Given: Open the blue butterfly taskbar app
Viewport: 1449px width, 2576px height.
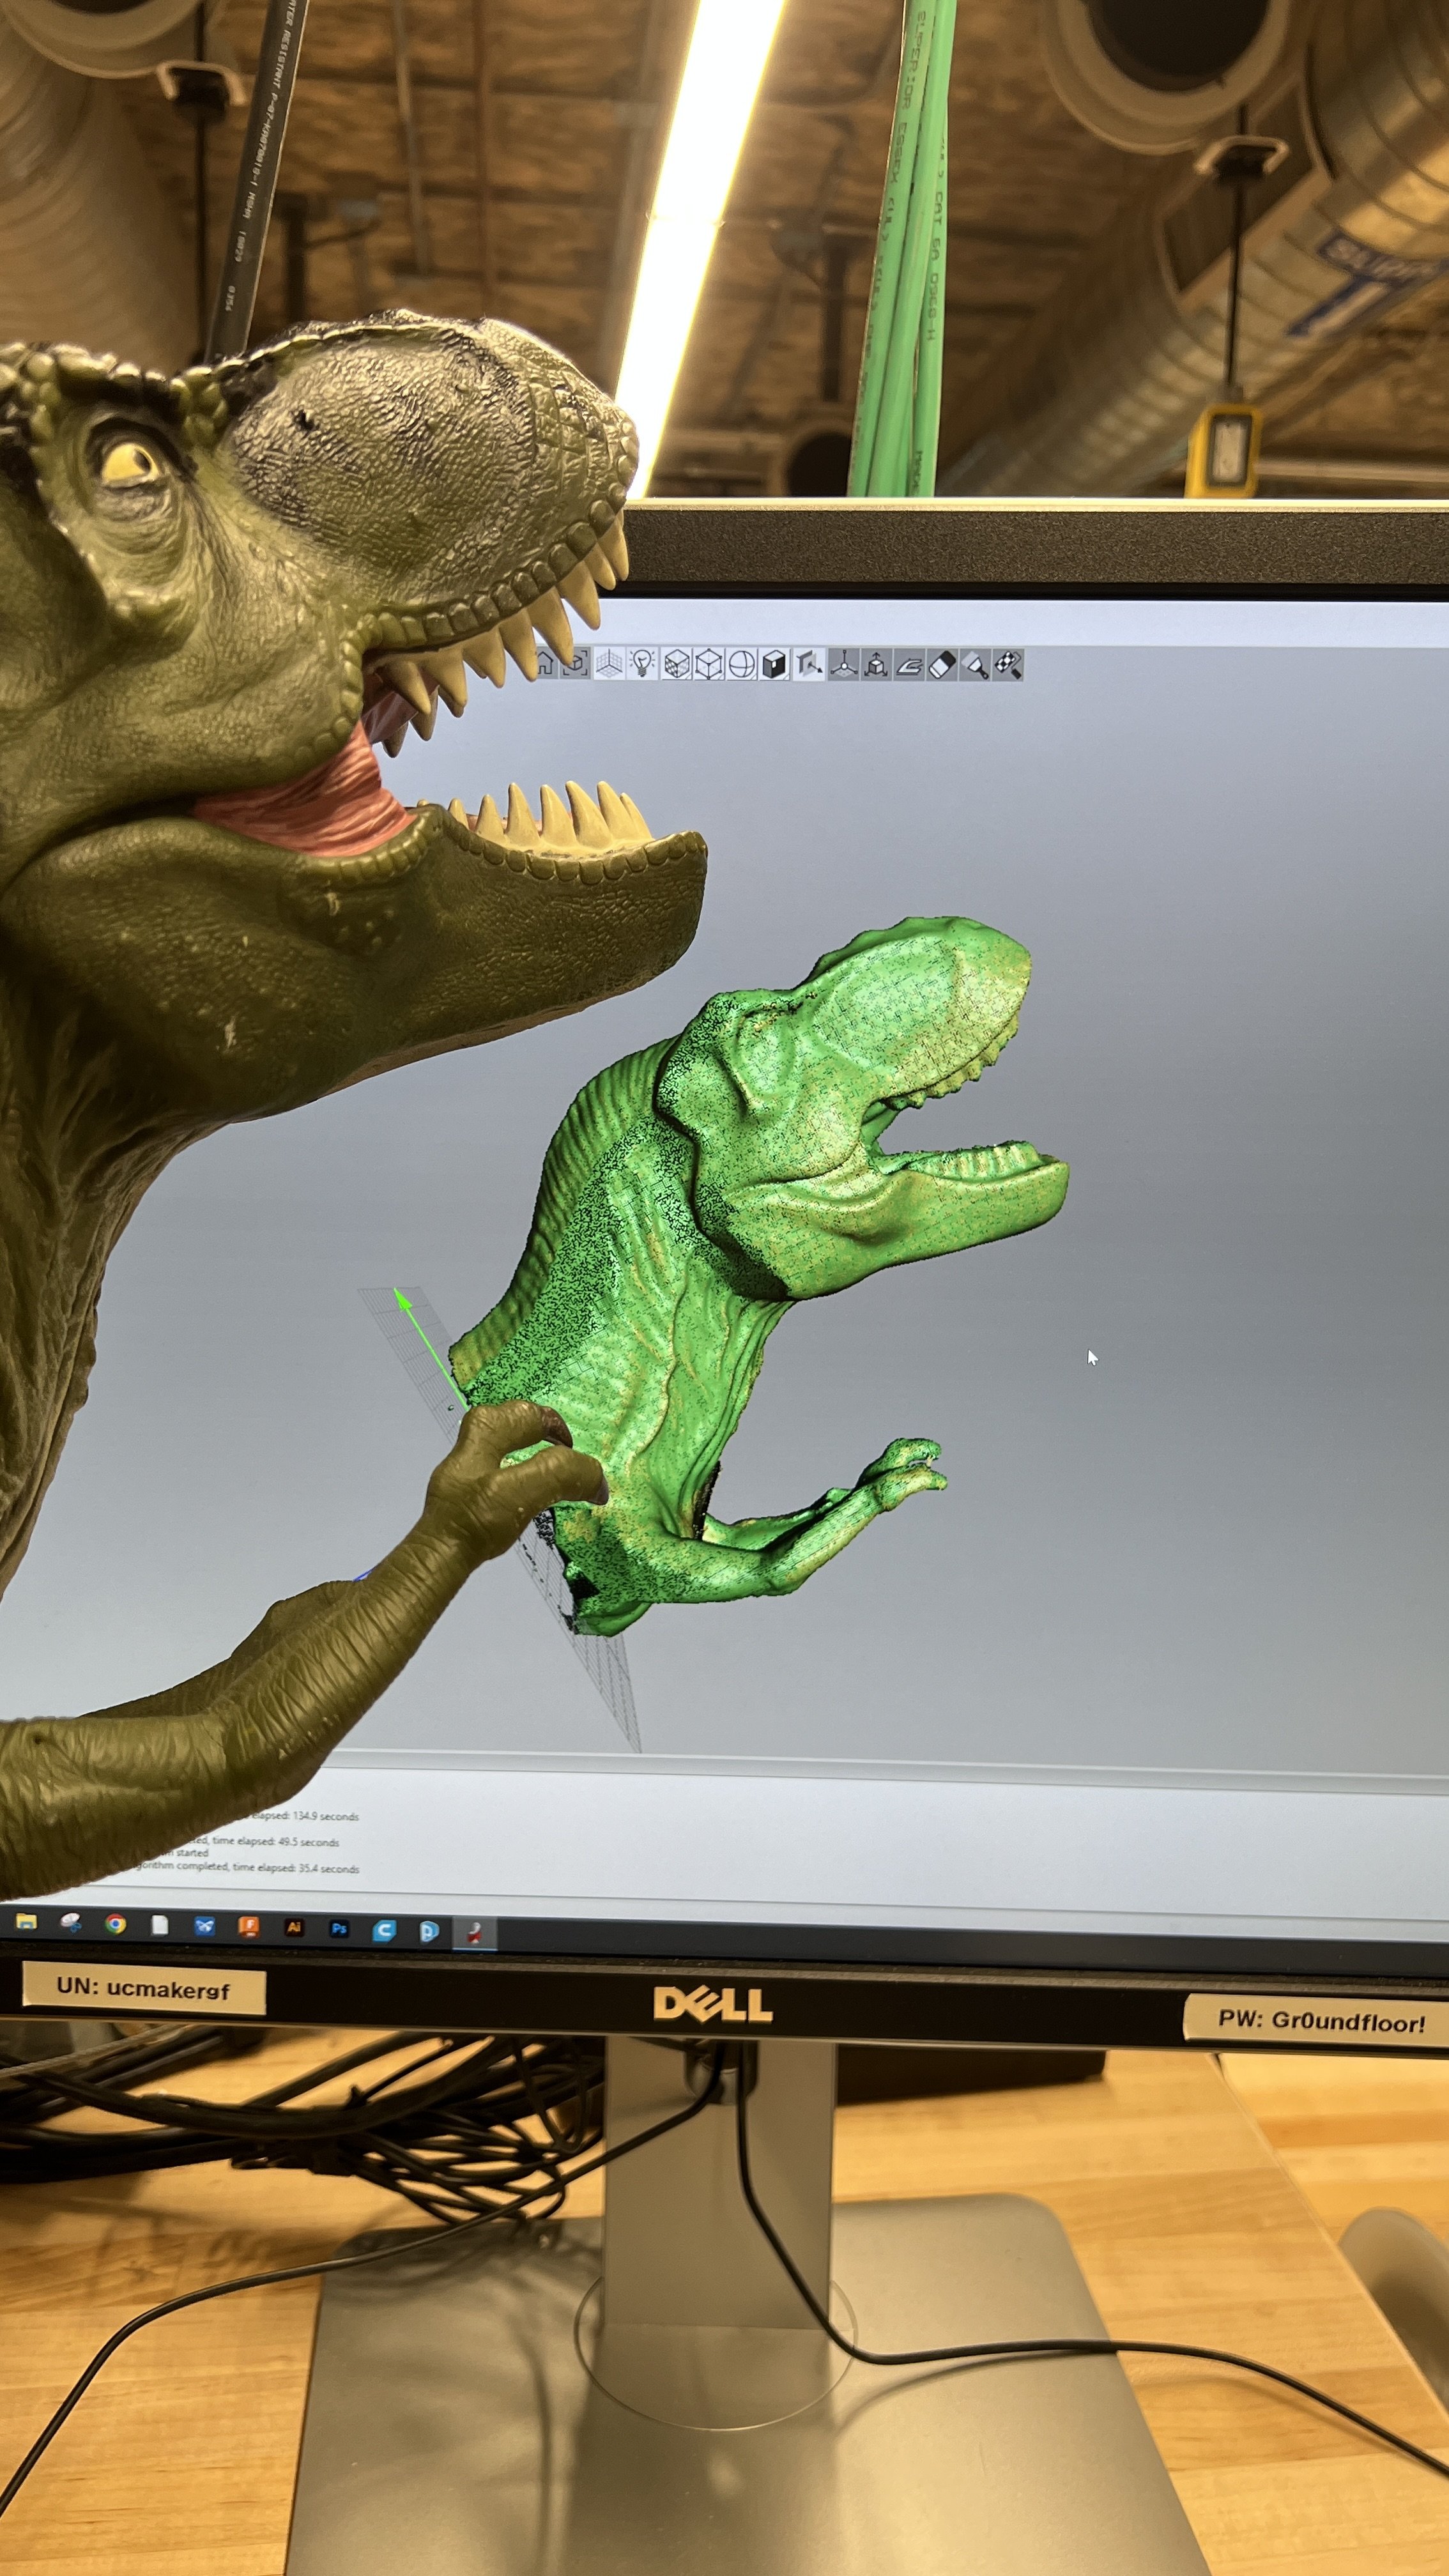Looking at the screenshot, I should 205,1926.
